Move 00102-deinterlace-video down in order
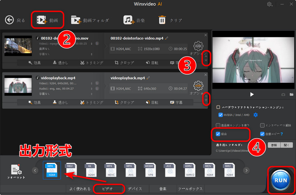Screen dimensions: 296x195 (206, 60)
